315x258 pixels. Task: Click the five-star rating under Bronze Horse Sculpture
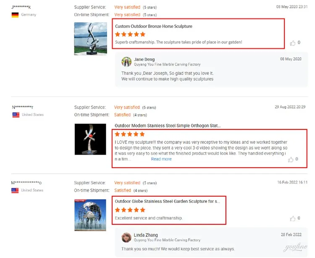click(130, 34)
